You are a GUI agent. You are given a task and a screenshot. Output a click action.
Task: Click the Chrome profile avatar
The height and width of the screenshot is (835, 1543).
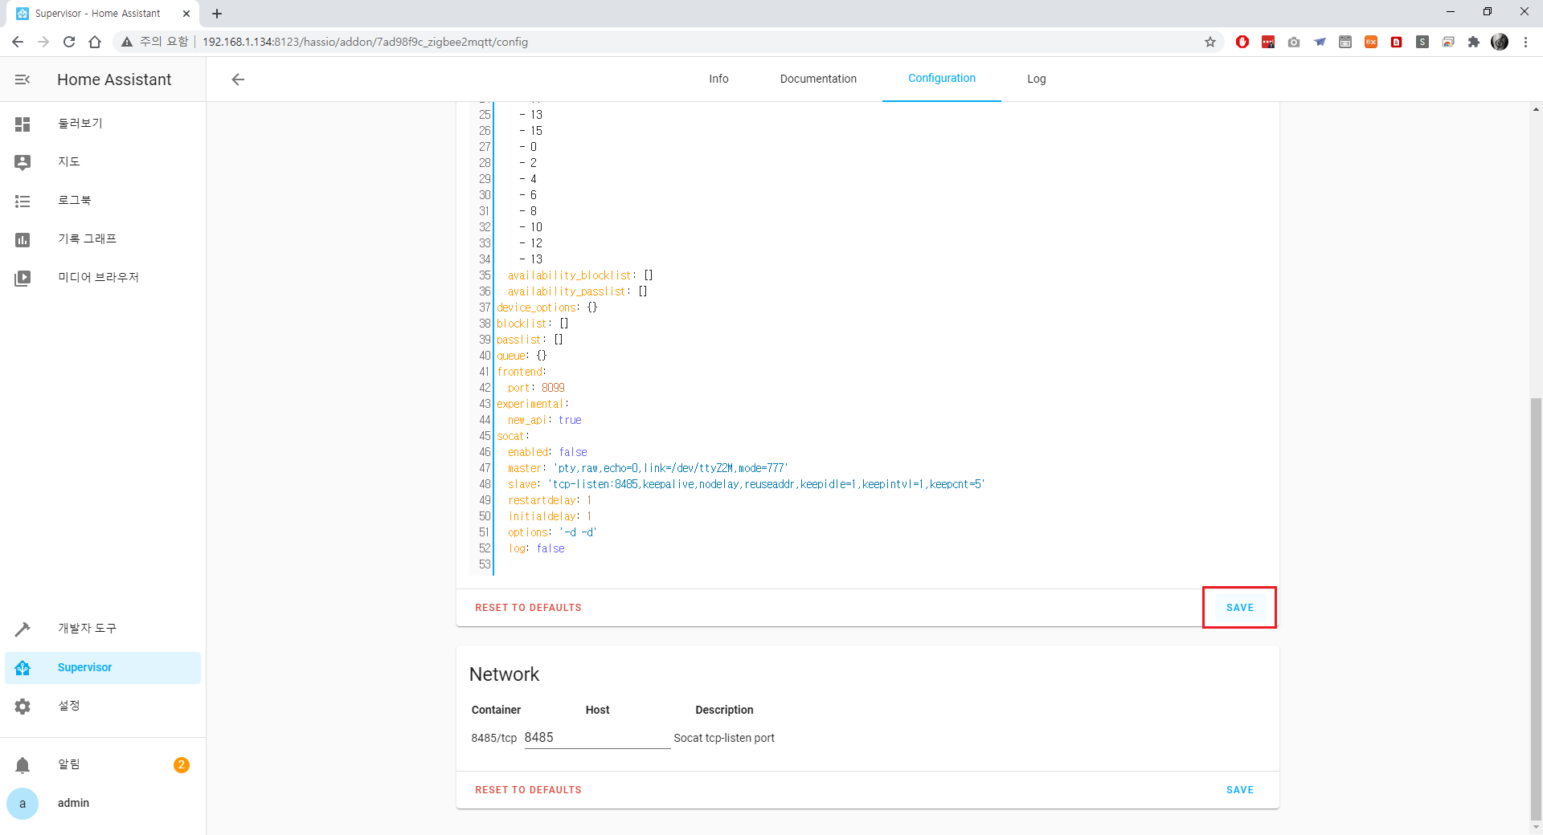tap(1500, 42)
